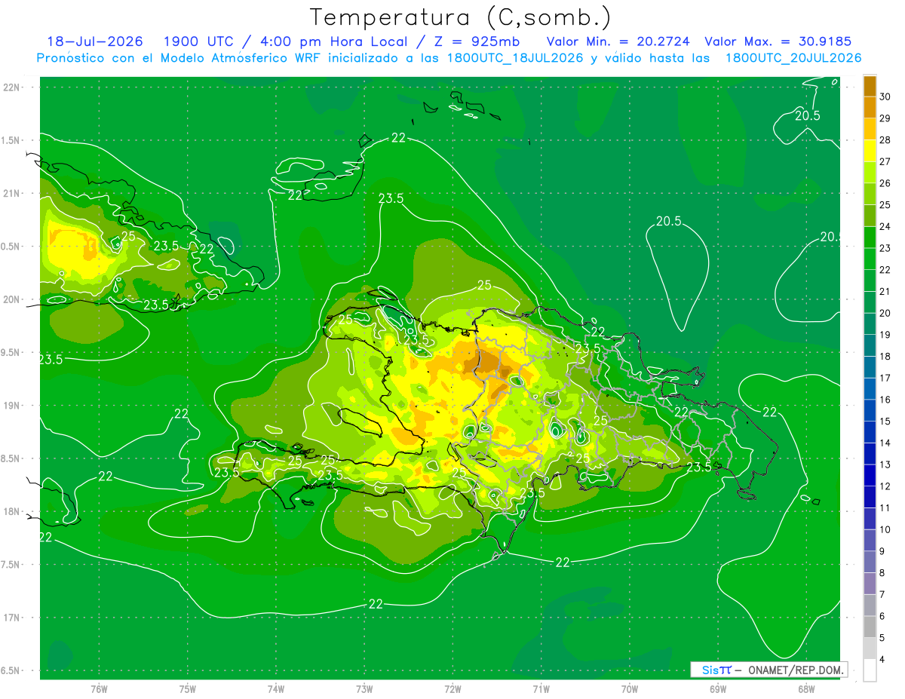Click the latitude axis label "18N"
905x699 pixels.
point(13,511)
